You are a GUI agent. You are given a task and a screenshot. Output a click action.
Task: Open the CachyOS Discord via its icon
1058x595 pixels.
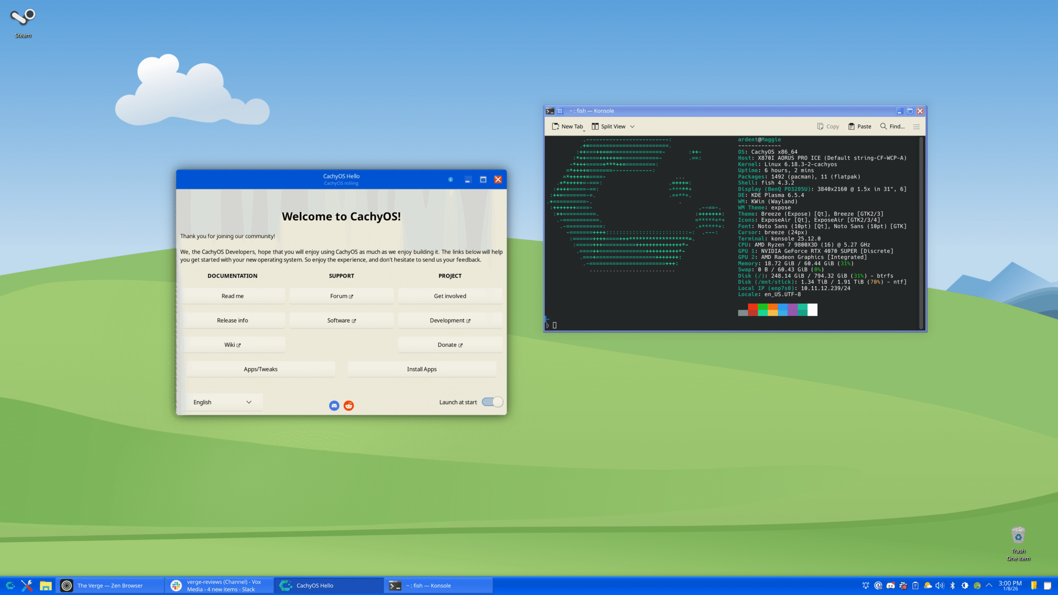[334, 406]
